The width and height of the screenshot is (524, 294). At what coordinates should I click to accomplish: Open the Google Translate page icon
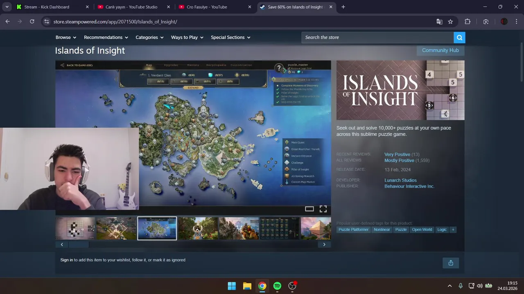439,22
